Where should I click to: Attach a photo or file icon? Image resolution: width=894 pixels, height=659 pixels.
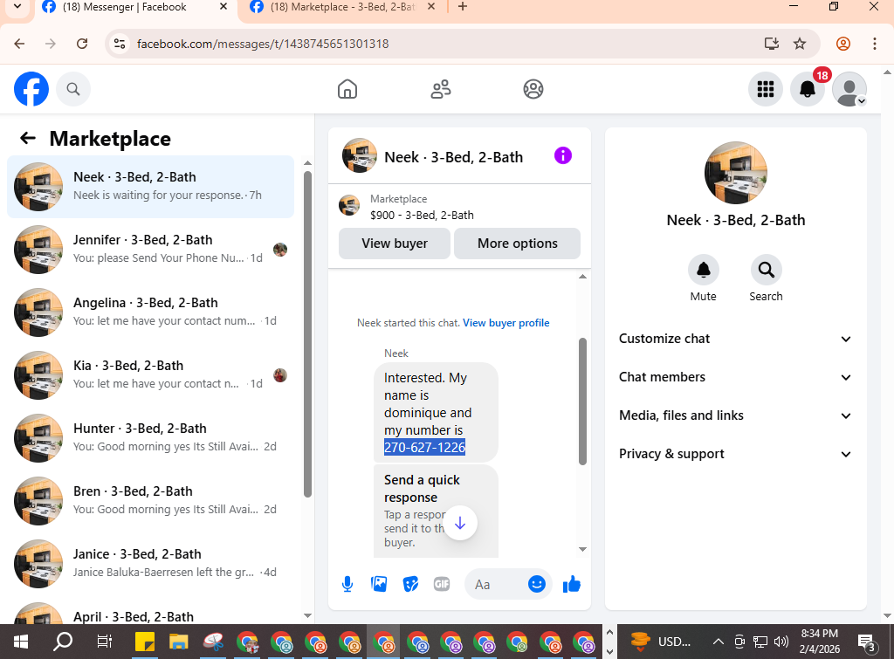(379, 584)
